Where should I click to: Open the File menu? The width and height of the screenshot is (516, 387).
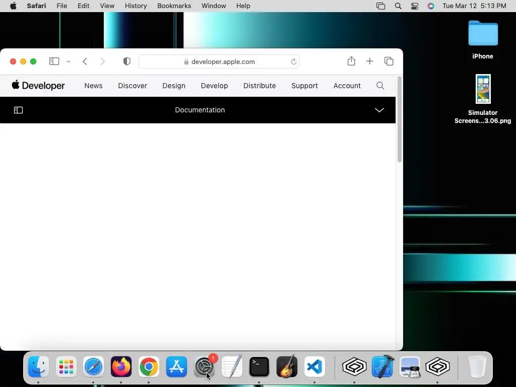62,6
